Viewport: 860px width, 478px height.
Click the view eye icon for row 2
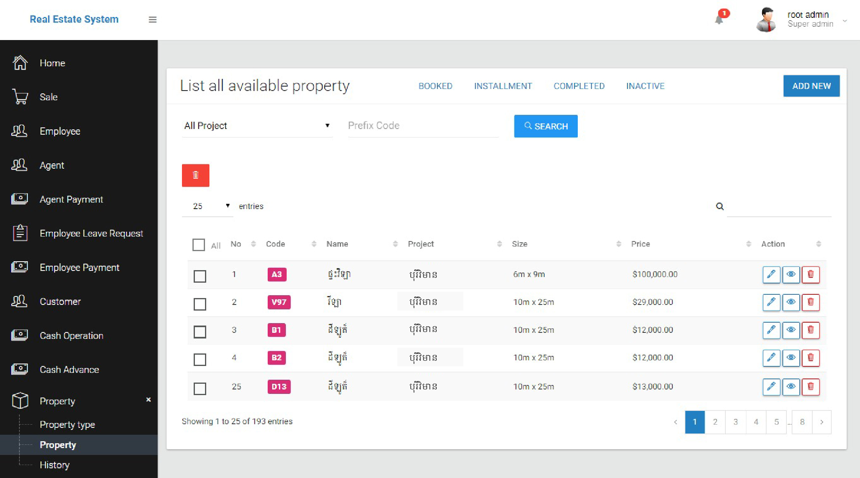[790, 302]
